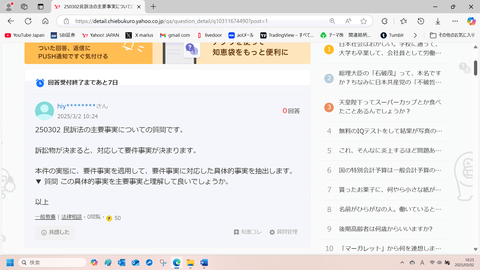Open 質問管理 with the gear icon
Viewport: 480px width, 270px height.
pyautogui.click(x=283, y=232)
